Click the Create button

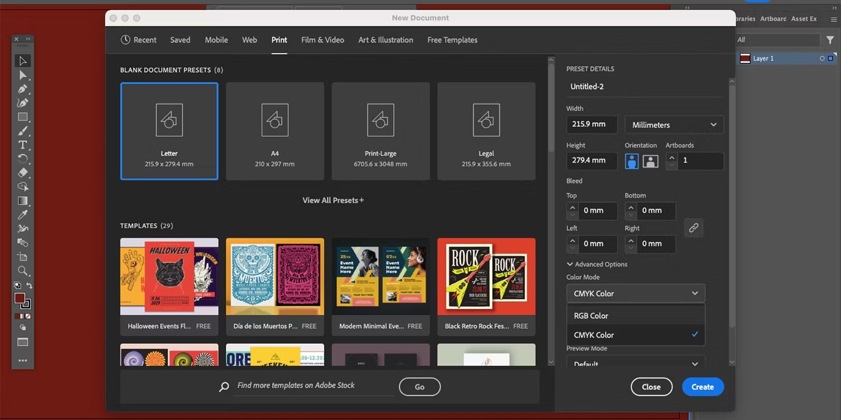point(703,386)
